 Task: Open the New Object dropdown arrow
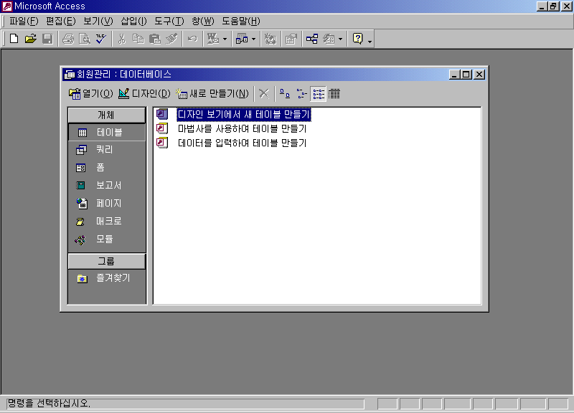(x=340, y=39)
